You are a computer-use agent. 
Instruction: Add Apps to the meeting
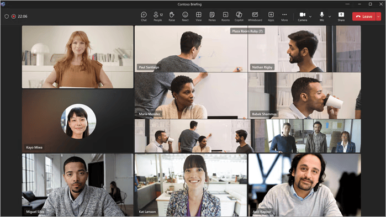[271, 17]
